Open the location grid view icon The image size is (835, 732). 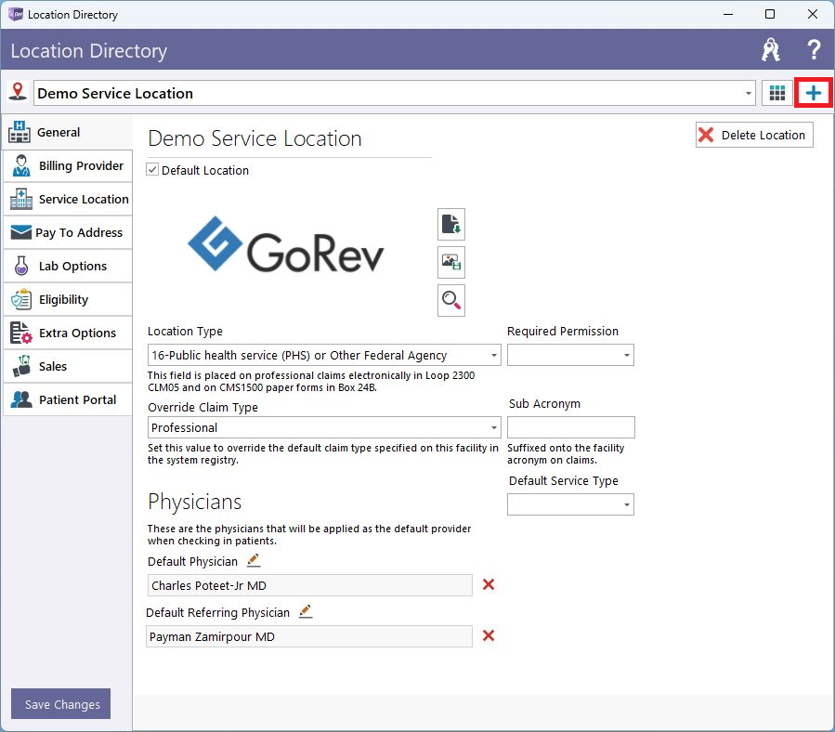tap(777, 93)
